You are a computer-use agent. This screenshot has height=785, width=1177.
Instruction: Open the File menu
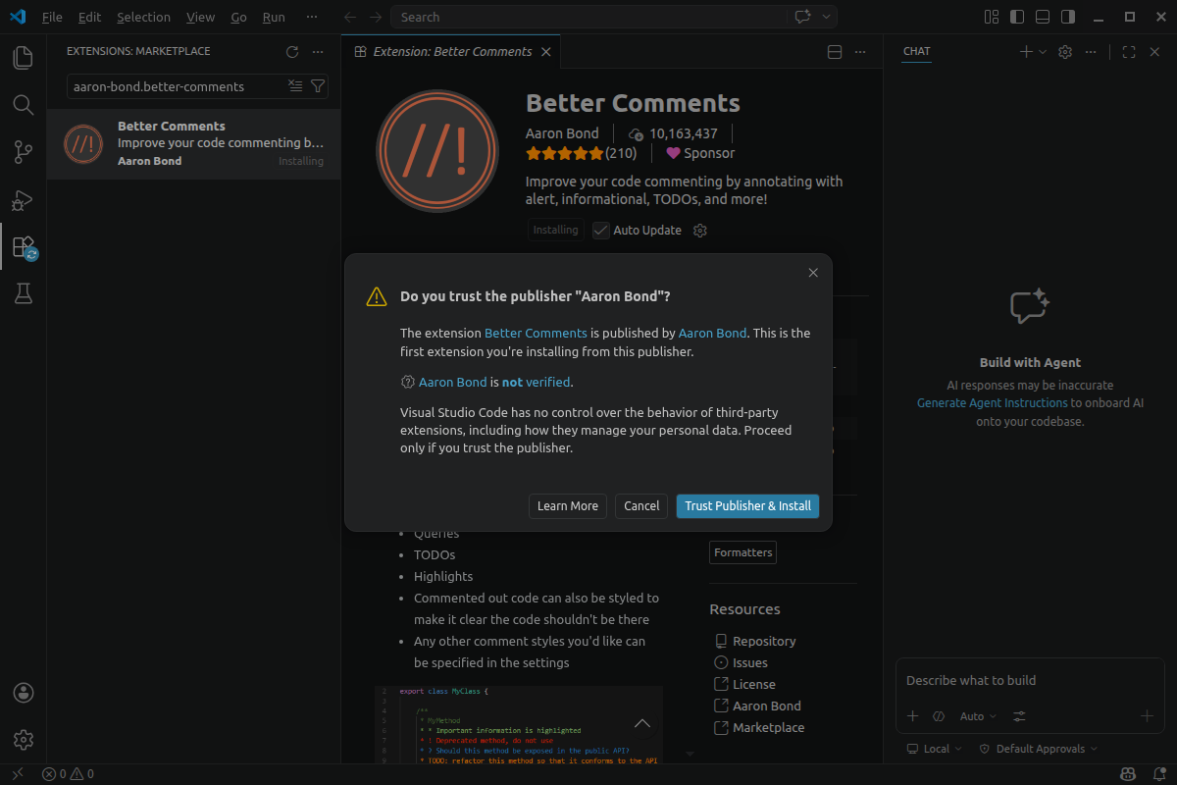(x=52, y=17)
